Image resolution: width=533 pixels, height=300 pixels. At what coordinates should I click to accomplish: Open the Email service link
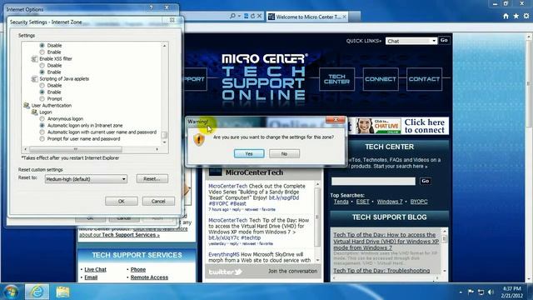pyautogui.click(x=91, y=277)
